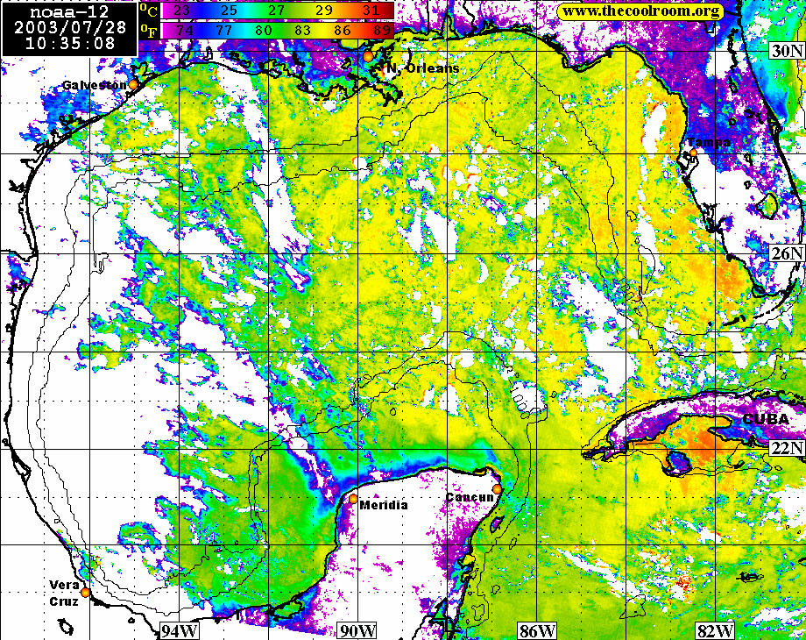The height and width of the screenshot is (640, 806).
Task: Click the orange Galveston city marker dot
Action: click(133, 84)
